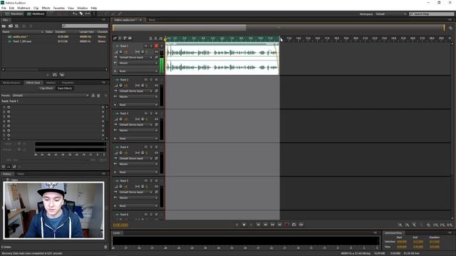Image resolution: width=456 pixels, height=256 pixels.
Task: Save effects rack preset icon
Action: (x=93, y=95)
